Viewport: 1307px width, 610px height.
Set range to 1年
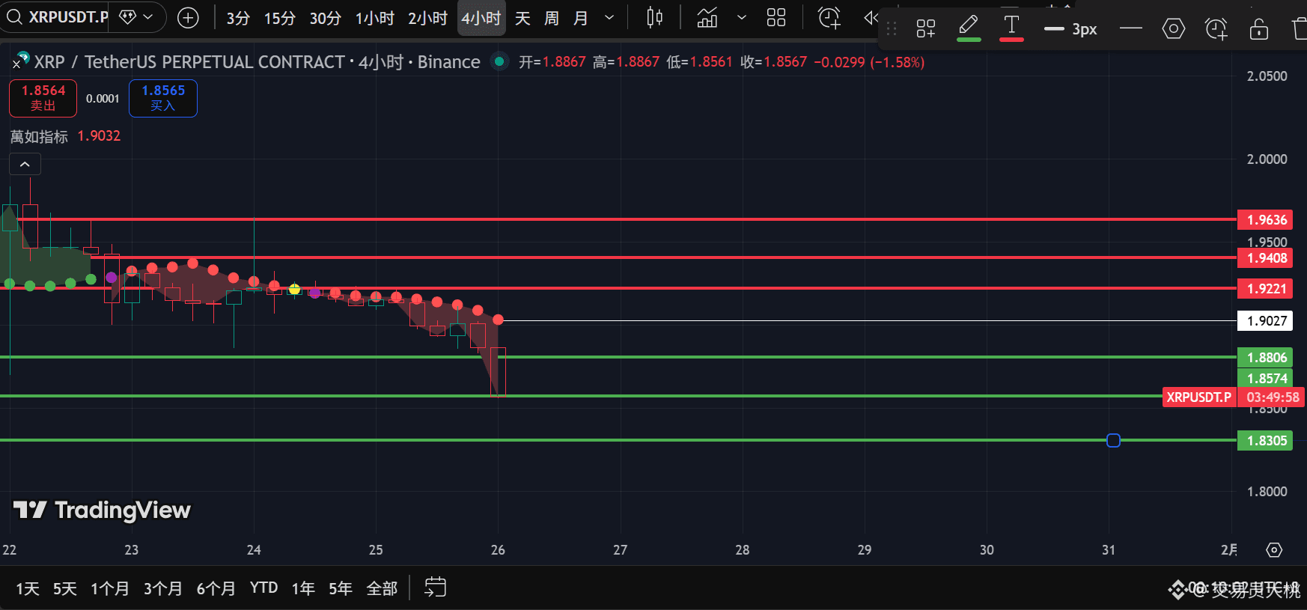[x=302, y=589]
